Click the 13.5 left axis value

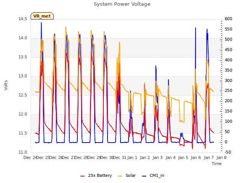(x=23, y=57)
